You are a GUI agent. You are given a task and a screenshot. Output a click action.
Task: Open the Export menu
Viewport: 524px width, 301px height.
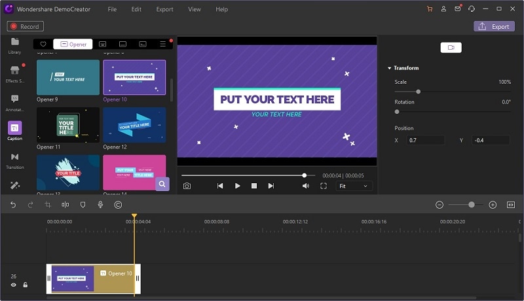tap(164, 9)
